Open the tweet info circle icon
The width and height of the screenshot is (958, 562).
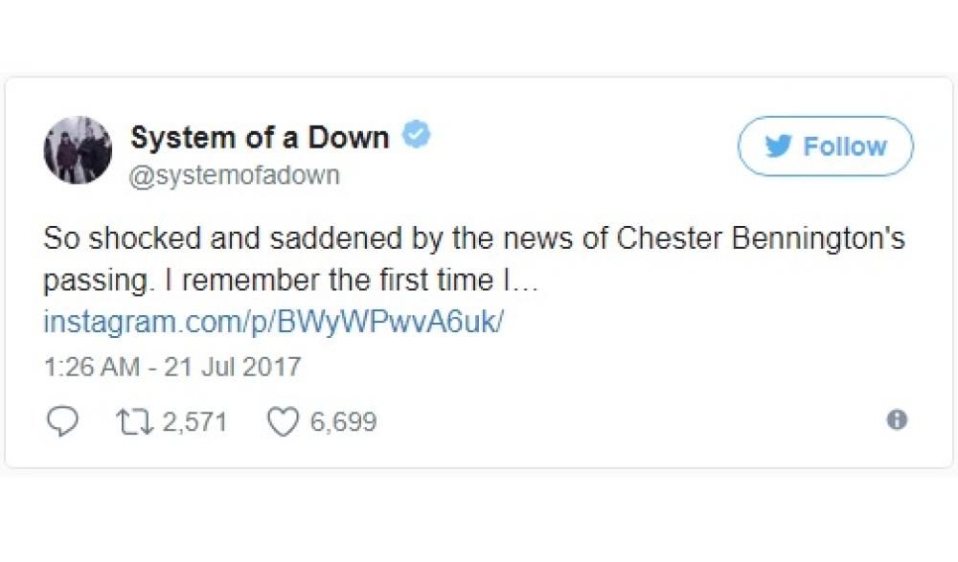tap(897, 420)
